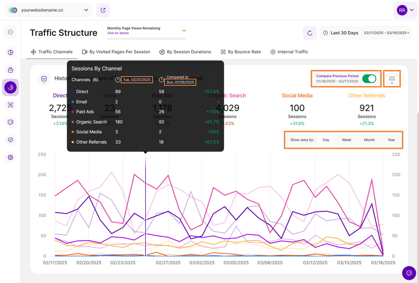The height and width of the screenshot is (283, 419).
Task: Expand RR user account menu
Action: (405, 10)
